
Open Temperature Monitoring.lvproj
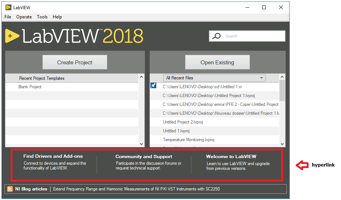189,140
